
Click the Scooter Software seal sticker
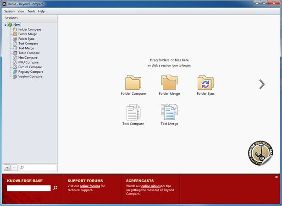[260, 153]
